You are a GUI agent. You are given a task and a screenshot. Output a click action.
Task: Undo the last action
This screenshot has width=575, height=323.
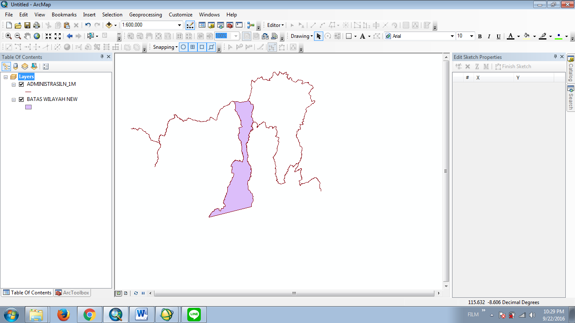(88, 25)
